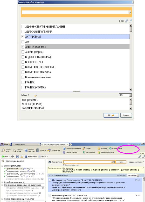Check ВОПРОС-ОТВЕТ checkbox
Viewport: 145px width, 202px height.
pyautogui.click(x=23, y=62)
